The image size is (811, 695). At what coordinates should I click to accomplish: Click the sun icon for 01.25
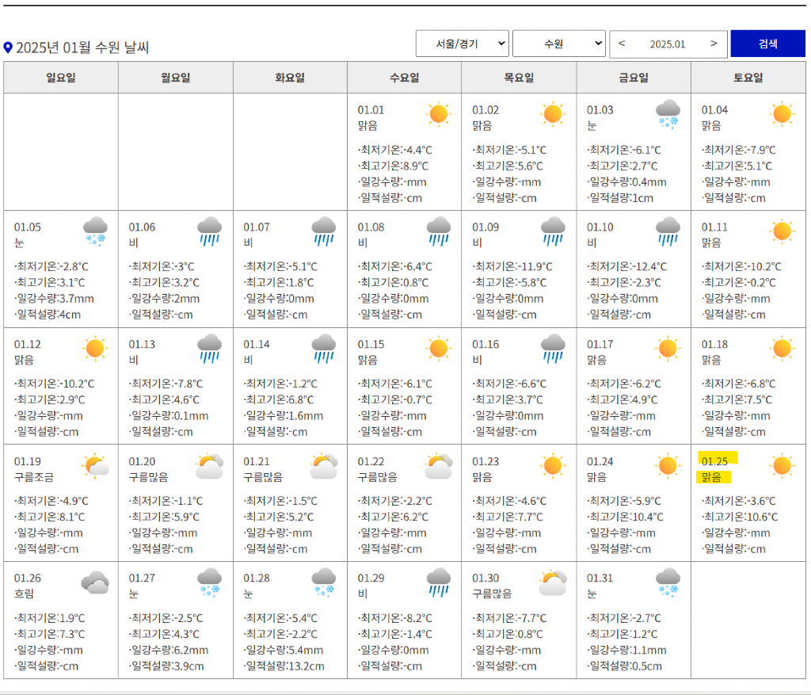click(x=782, y=466)
